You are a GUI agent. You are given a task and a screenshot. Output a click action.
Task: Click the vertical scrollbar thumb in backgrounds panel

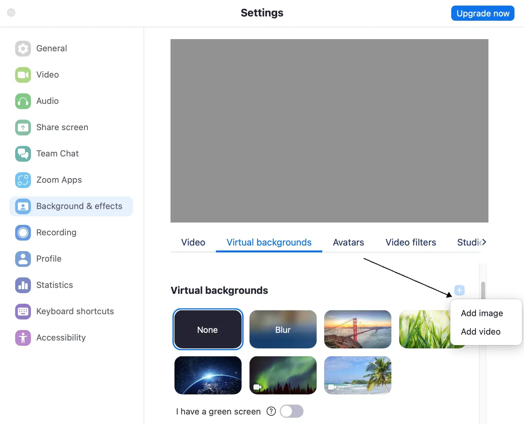tap(483, 290)
